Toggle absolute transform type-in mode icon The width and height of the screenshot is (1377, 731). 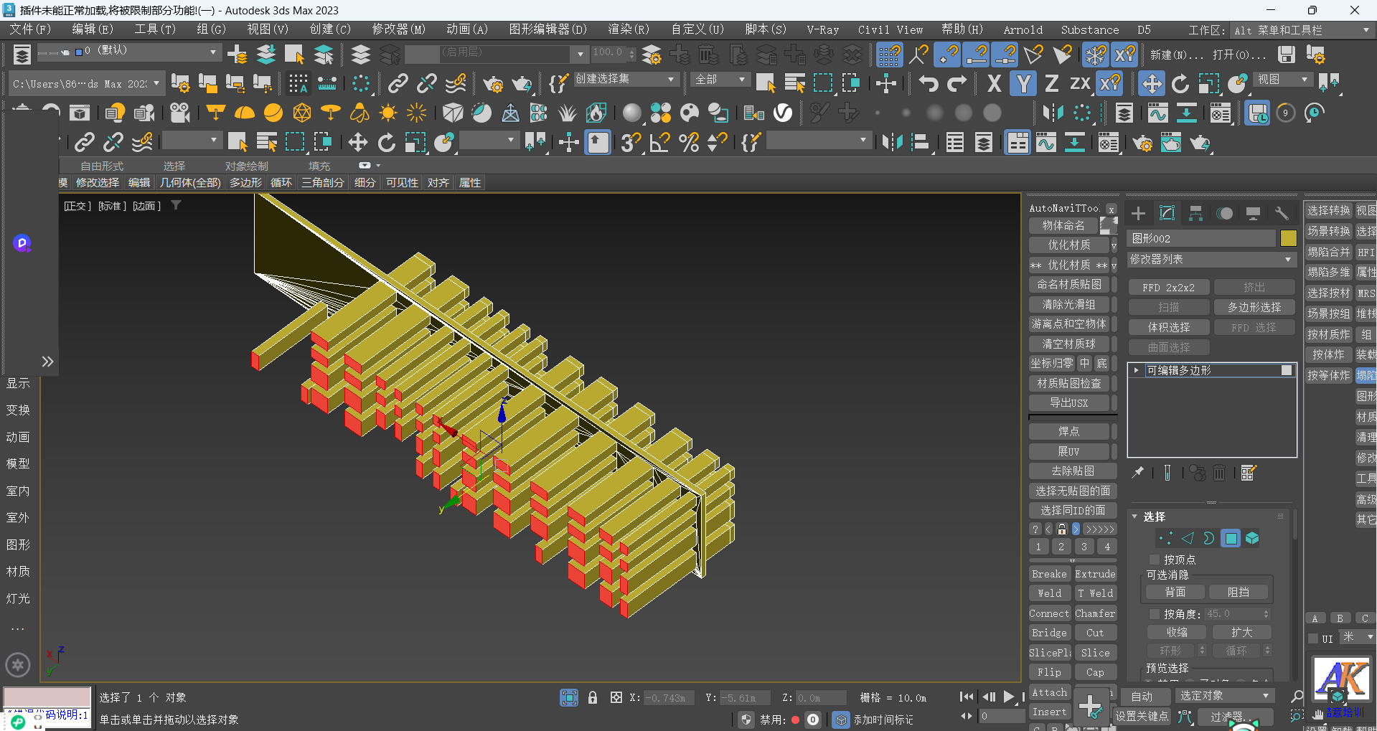[x=616, y=697]
